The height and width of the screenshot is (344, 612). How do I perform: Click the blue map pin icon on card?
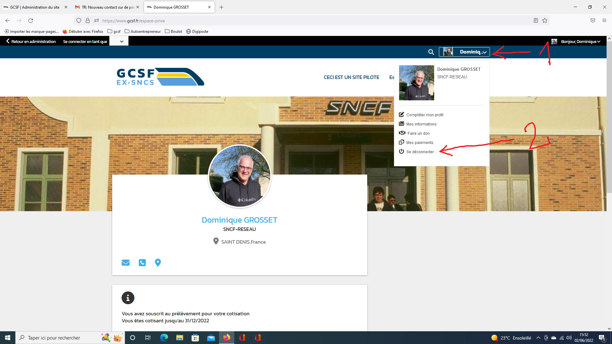pos(158,262)
